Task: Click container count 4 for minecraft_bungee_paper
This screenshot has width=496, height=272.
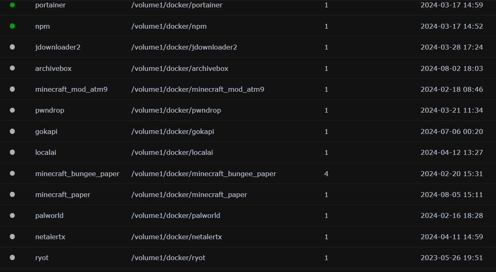Action: click(326, 174)
